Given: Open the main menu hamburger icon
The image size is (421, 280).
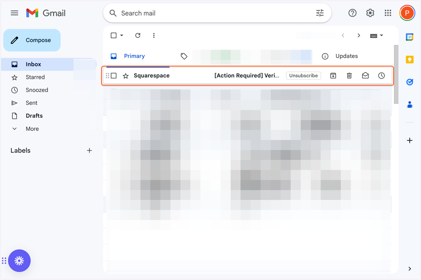Looking at the screenshot, I should pyautogui.click(x=14, y=13).
